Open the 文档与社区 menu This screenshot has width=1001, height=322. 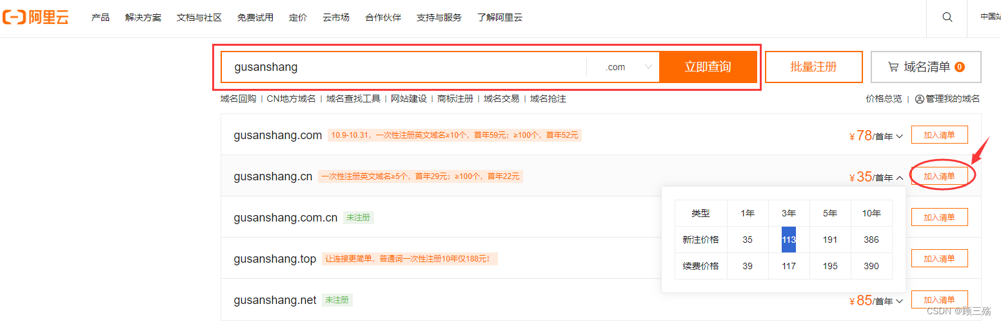199,17
